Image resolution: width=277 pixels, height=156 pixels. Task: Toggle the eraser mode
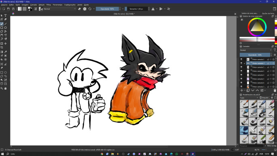(79, 9)
